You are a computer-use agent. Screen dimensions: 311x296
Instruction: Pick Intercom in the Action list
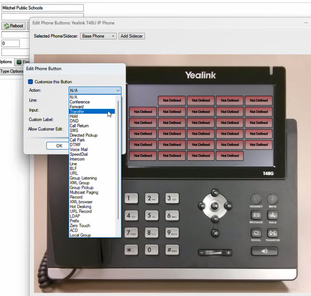point(92,159)
